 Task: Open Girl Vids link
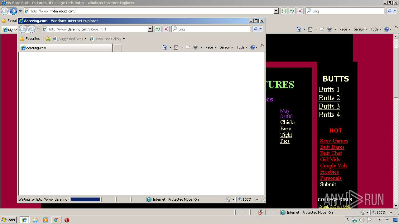330,160
